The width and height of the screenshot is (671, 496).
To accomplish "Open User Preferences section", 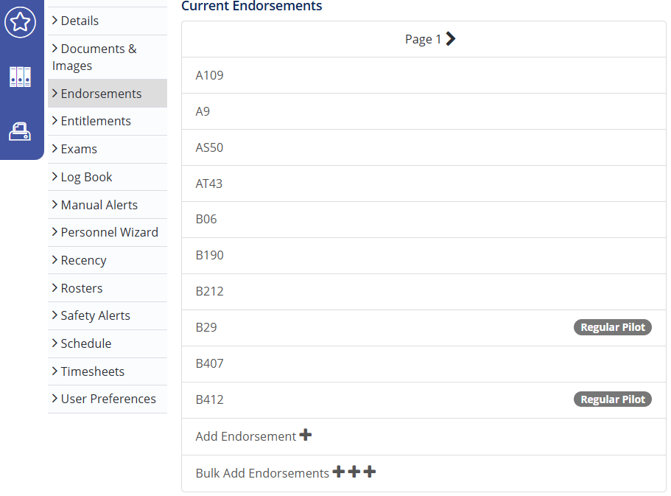I will click(x=108, y=399).
